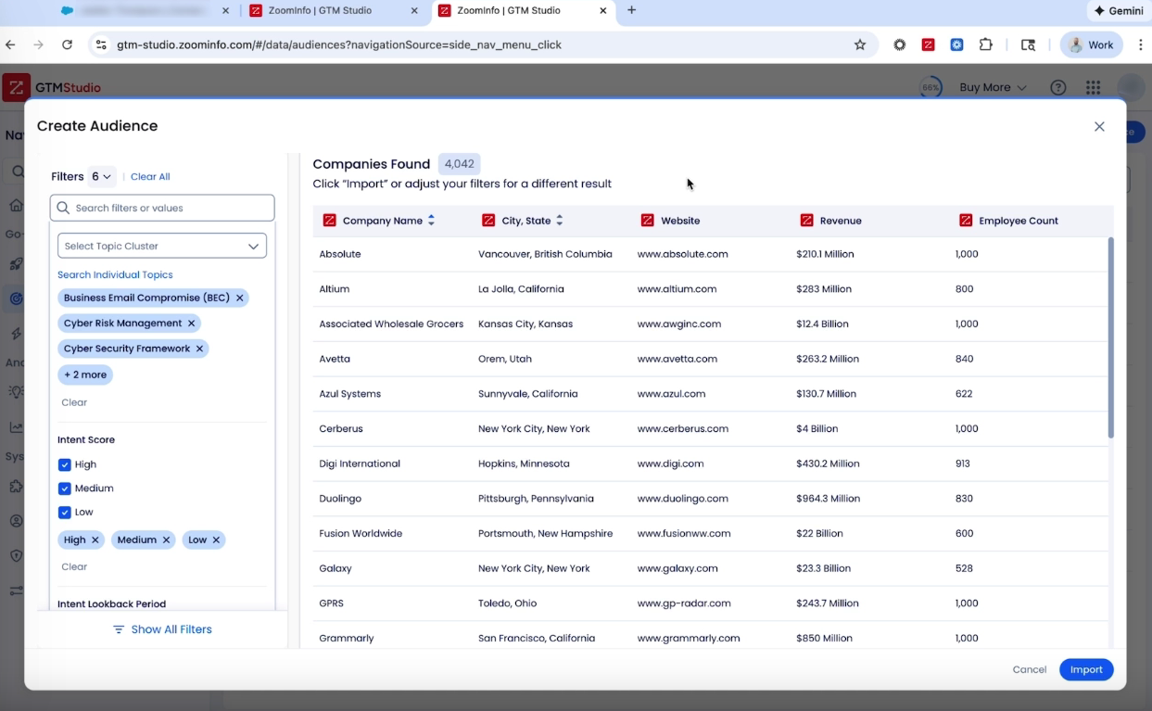Remove Cyber Security Framework topic chip
1152x711 pixels.
199,349
